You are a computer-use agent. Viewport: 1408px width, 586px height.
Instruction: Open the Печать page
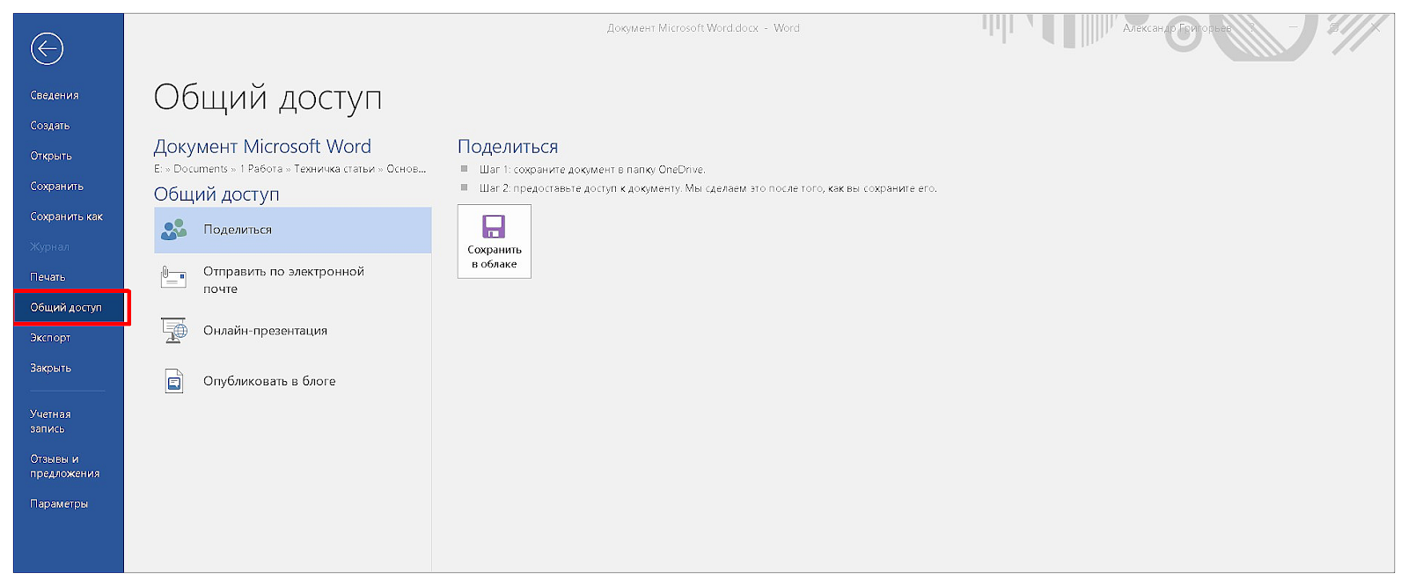48,277
